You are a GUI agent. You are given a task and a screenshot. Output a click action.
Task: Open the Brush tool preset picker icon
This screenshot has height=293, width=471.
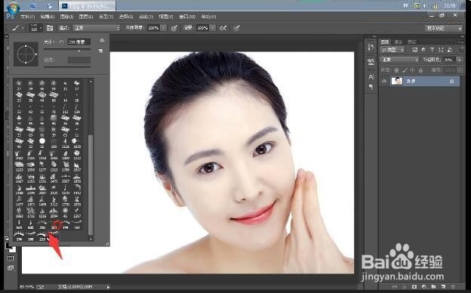tap(16, 28)
